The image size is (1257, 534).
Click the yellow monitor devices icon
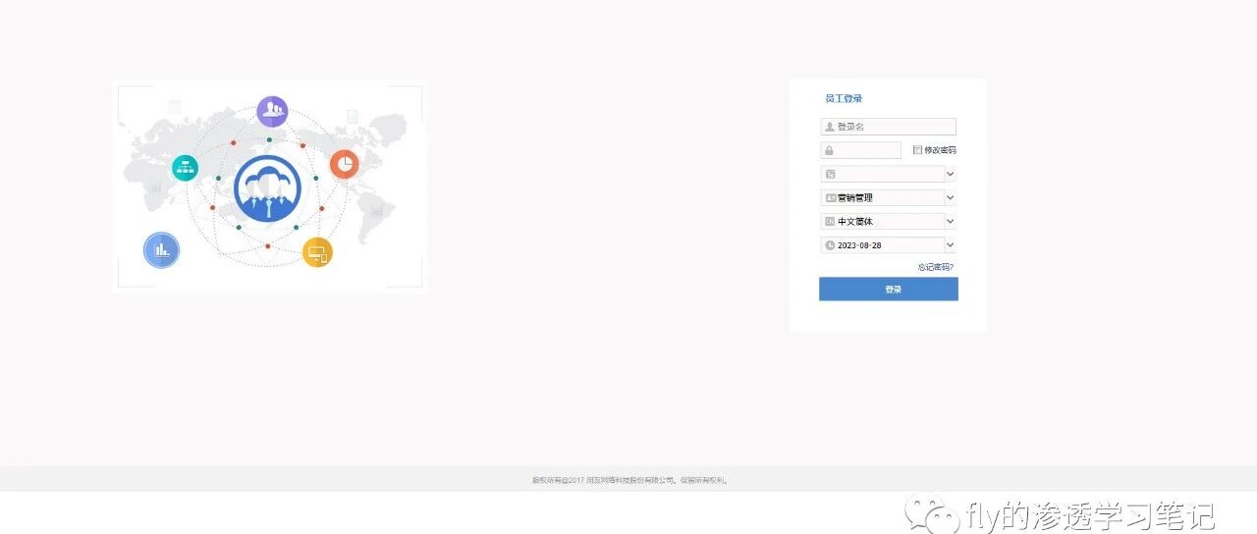click(317, 252)
